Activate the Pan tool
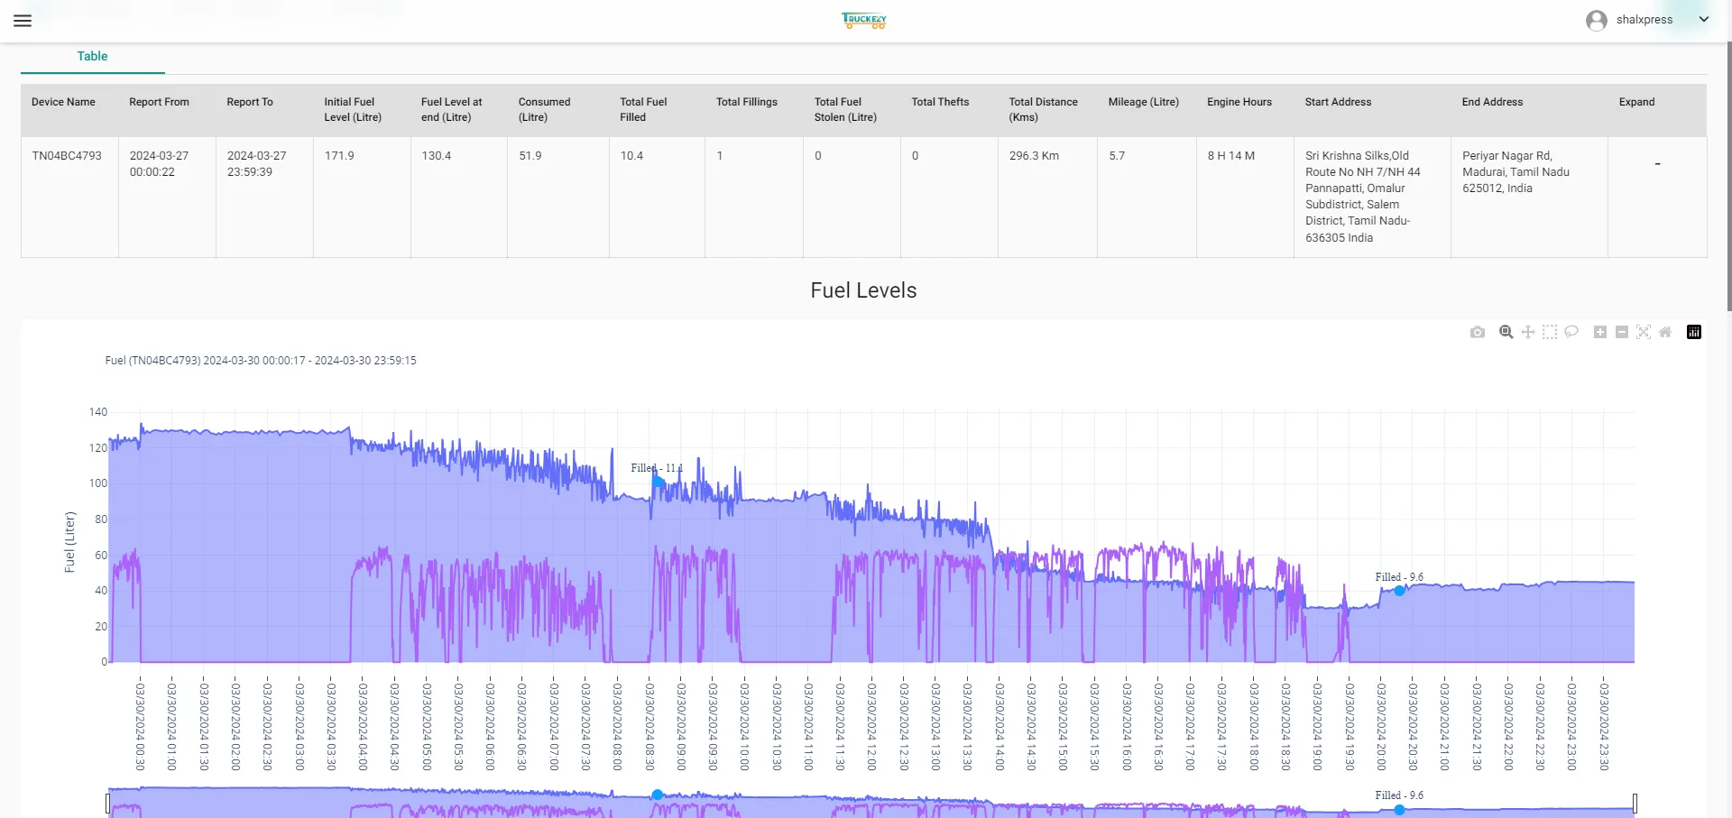 click(x=1527, y=332)
